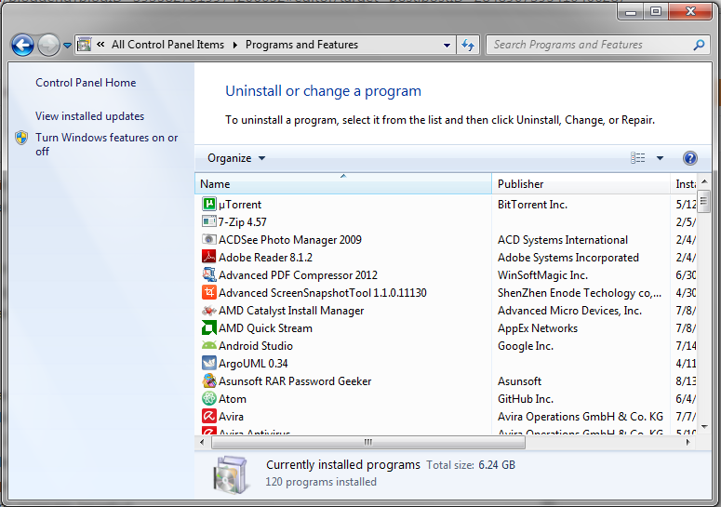Select ArgoUML 0.34 name

coord(253,364)
